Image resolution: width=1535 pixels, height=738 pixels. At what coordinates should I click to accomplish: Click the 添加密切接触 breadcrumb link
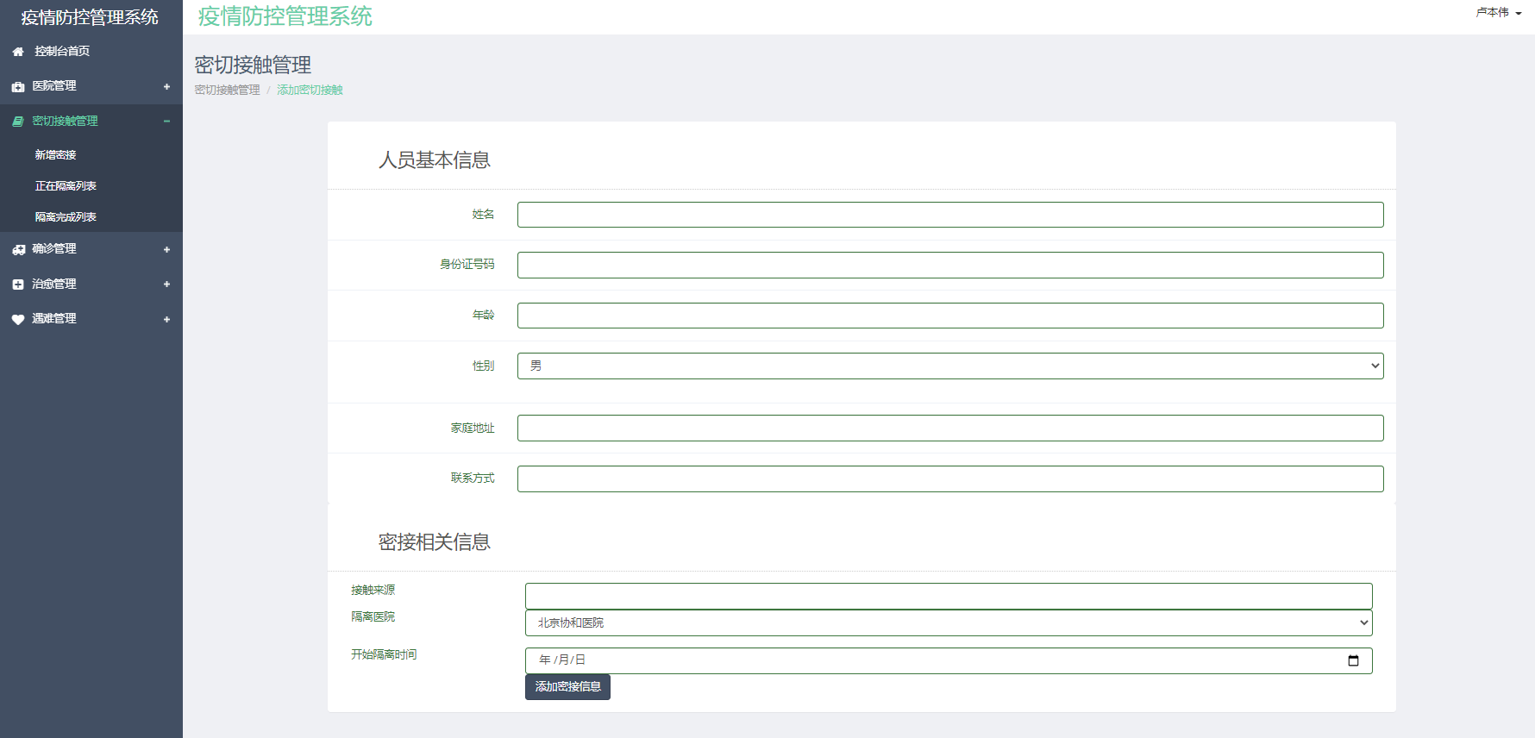tap(310, 90)
